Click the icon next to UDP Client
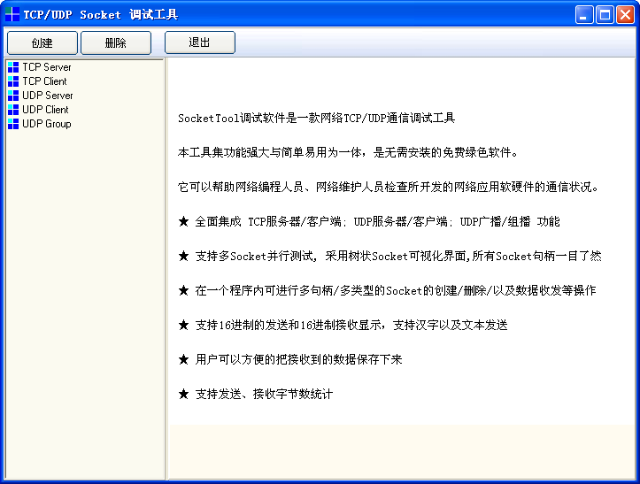Screen dimensions: 640x484 13,110
